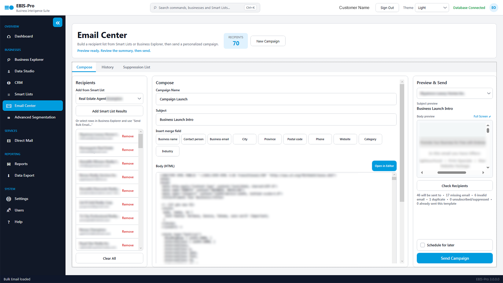Click the Subject input field
Screen dimensions: 503x283
point(276,119)
